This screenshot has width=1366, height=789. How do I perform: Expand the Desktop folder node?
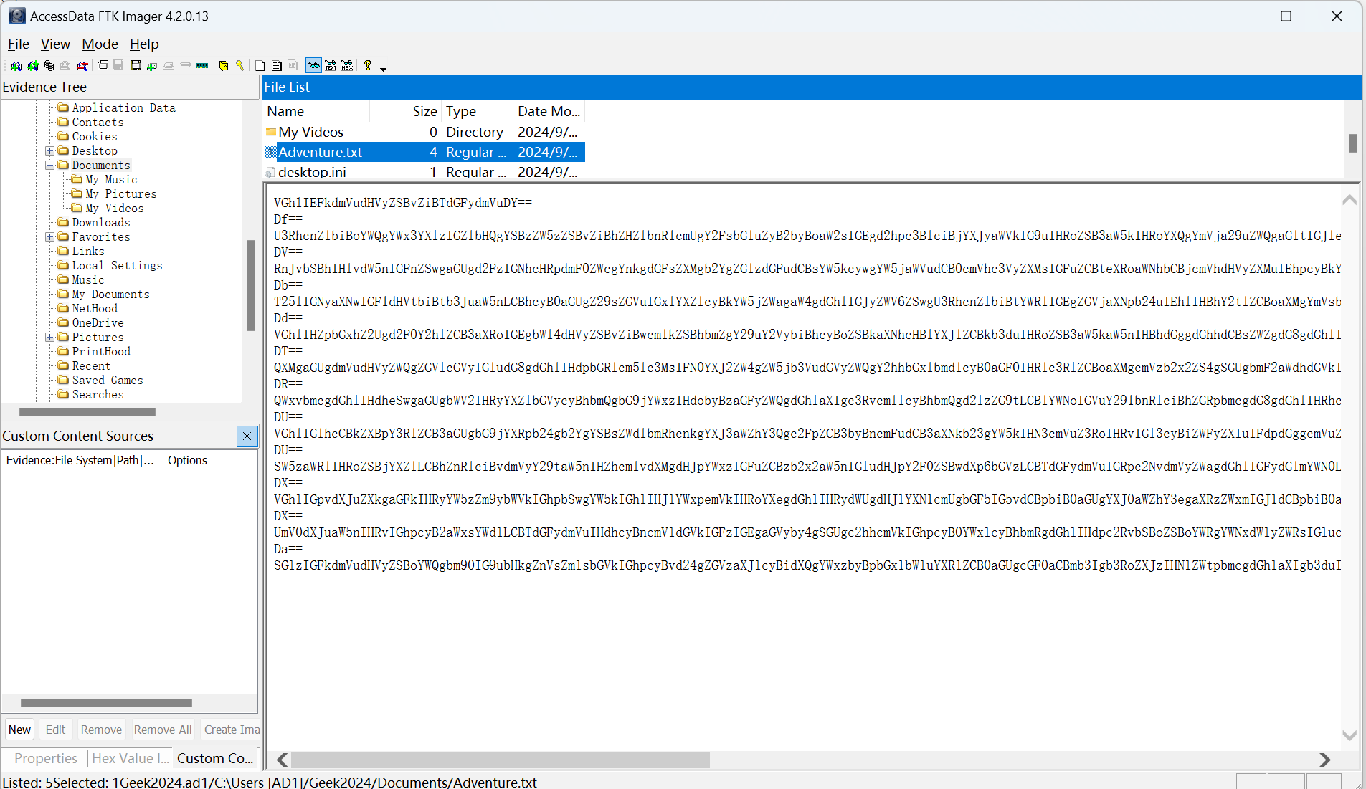coord(50,151)
